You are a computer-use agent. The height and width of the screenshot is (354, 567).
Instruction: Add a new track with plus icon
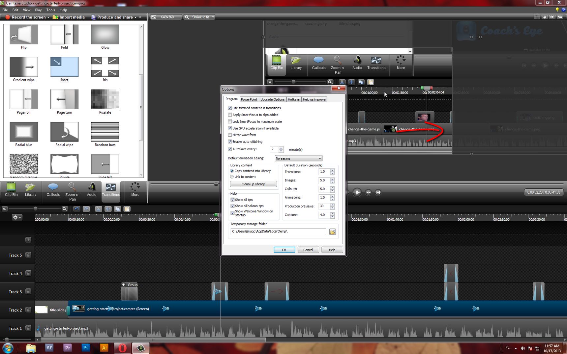(x=28, y=240)
